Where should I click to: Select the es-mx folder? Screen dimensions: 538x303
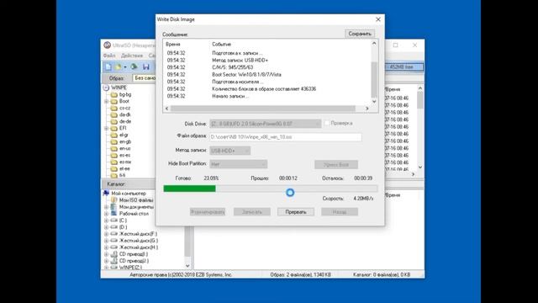[x=125, y=162]
